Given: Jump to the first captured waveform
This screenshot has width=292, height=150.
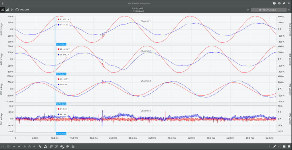Looking at the screenshot, I should tap(248, 10).
